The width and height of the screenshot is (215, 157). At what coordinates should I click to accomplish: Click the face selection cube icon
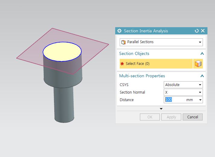pos(198,64)
